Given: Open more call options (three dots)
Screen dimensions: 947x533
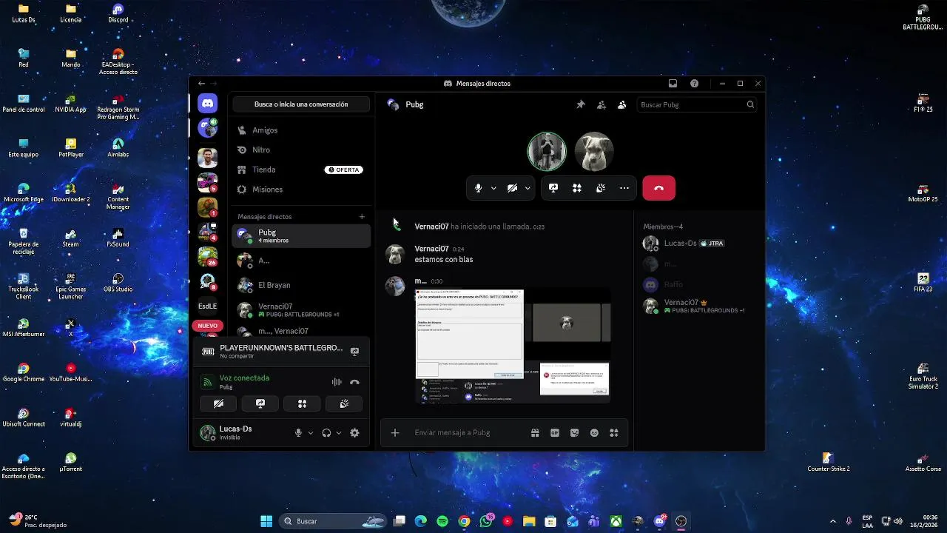Looking at the screenshot, I should coord(624,188).
